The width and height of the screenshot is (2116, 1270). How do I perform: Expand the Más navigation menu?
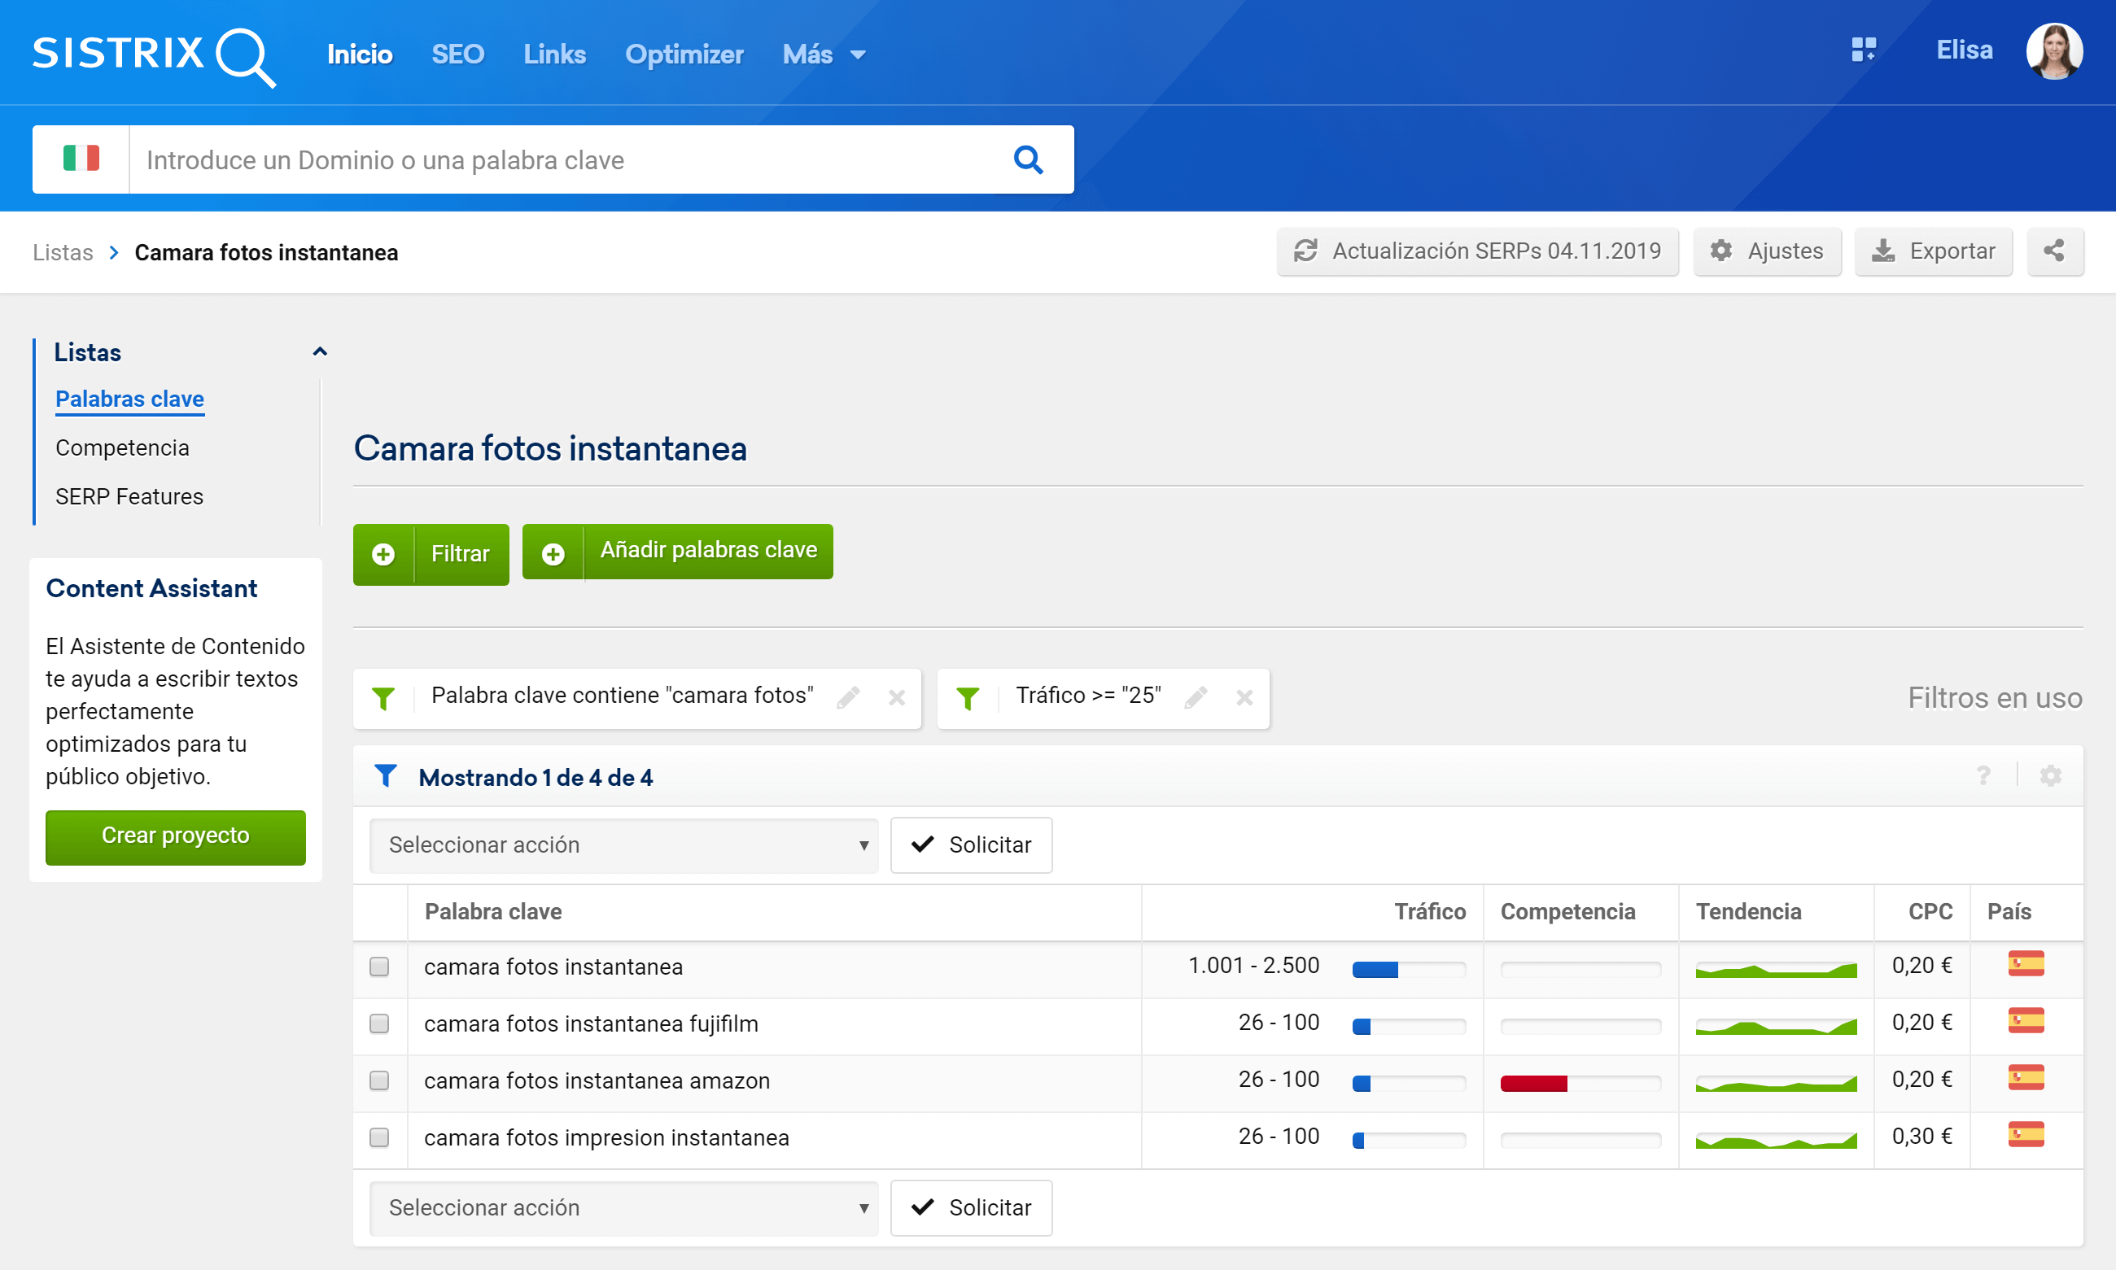click(x=823, y=55)
